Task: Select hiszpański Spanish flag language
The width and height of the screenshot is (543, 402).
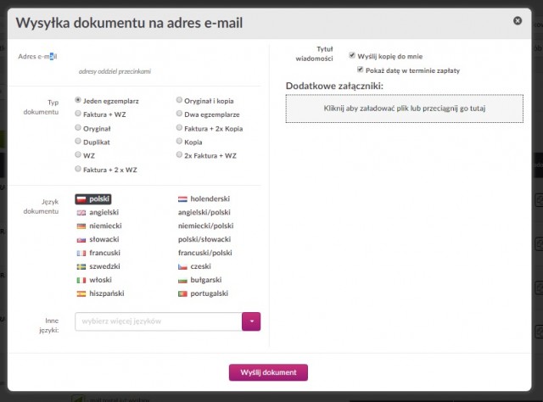Action: [x=100, y=293]
